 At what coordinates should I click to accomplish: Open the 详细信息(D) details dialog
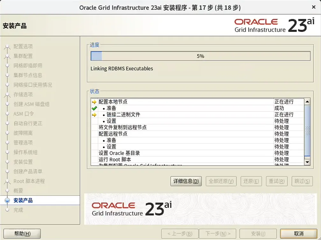(x=186, y=181)
